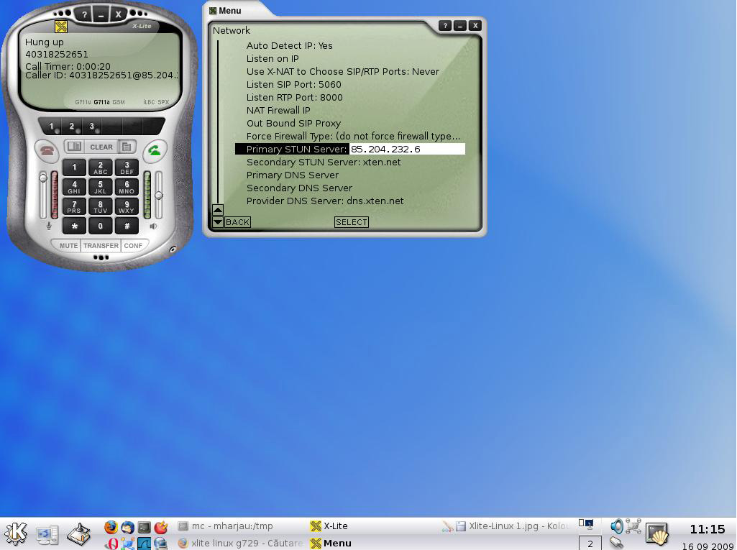Click the microphone icon below the left slider
737x550 pixels.
coord(49,226)
